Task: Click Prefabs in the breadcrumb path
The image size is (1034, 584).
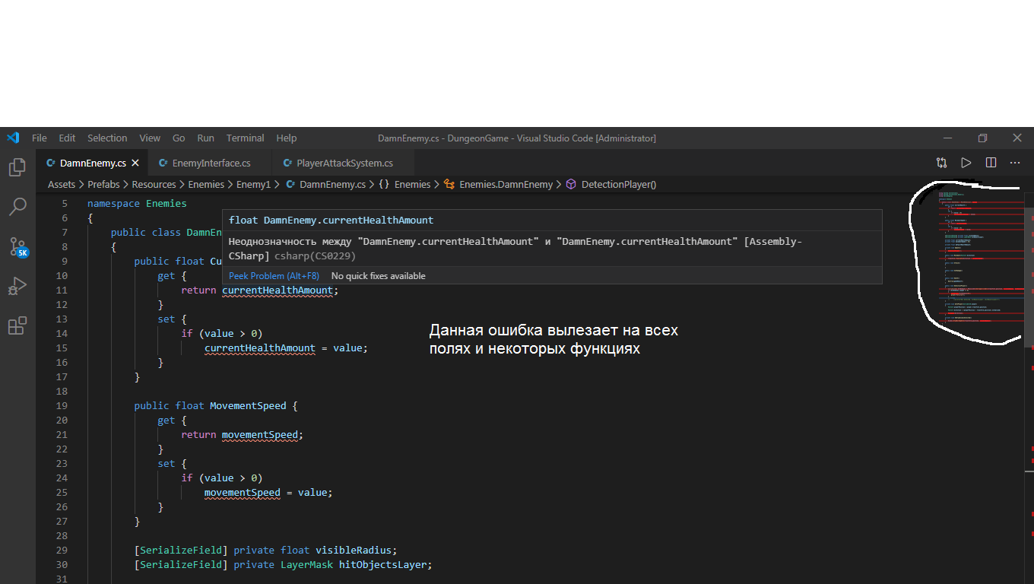Action: pyautogui.click(x=103, y=184)
